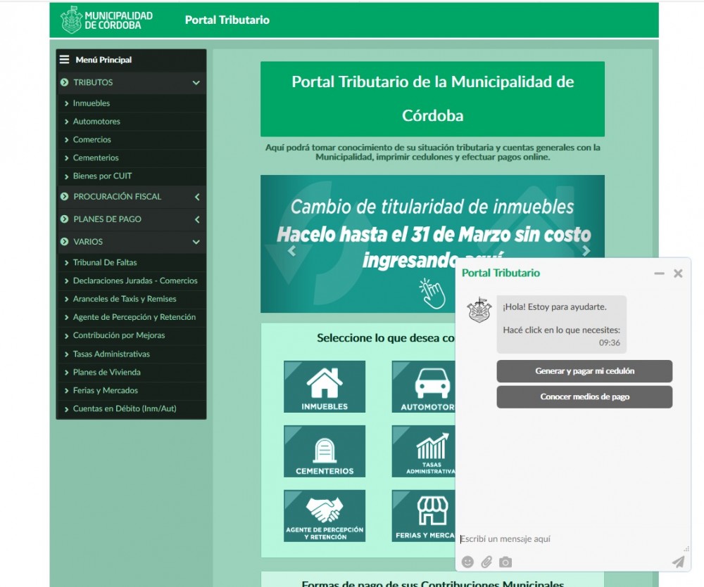Click Conocer medios de pago button

(584, 396)
